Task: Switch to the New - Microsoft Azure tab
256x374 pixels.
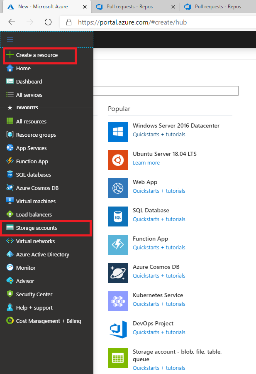Action: (43, 7)
